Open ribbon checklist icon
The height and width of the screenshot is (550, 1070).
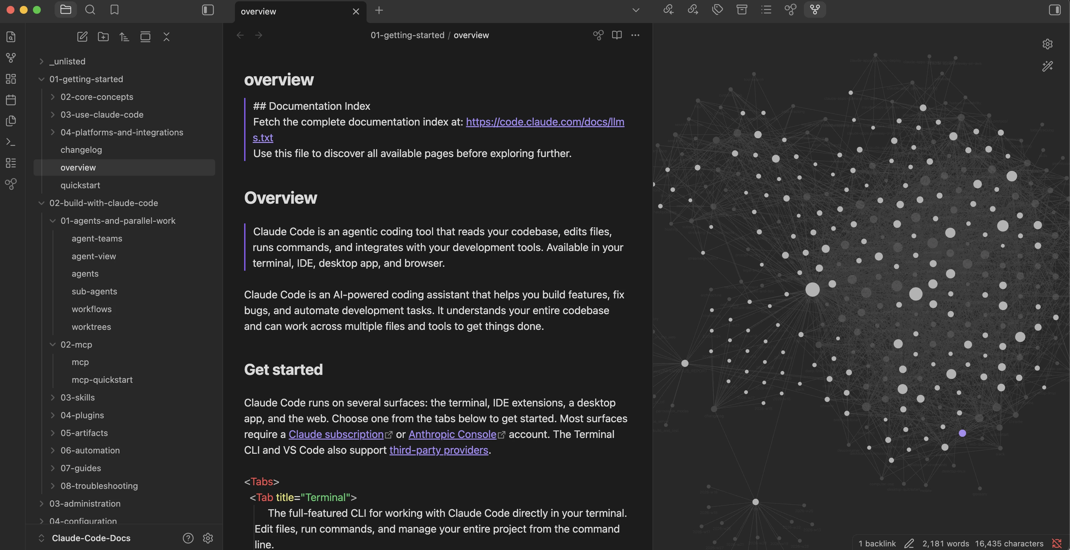point(11,163)
